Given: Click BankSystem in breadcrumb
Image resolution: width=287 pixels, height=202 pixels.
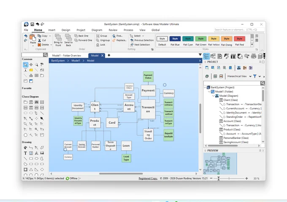Looking at the screenshot, I should (58, 61).
